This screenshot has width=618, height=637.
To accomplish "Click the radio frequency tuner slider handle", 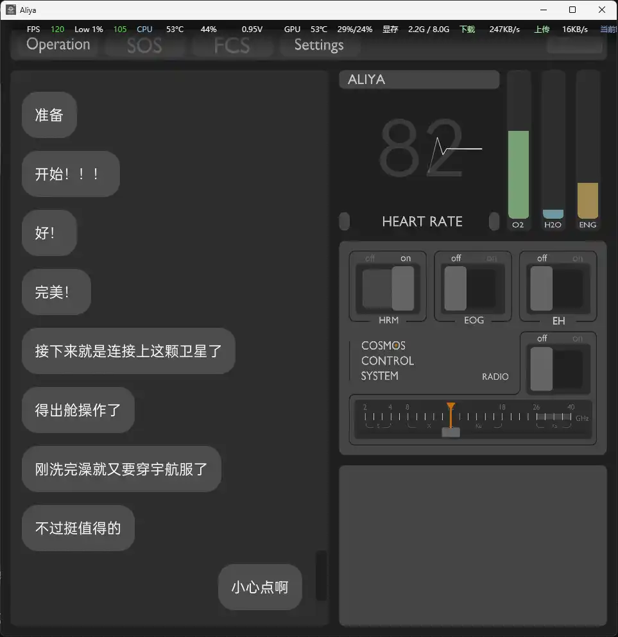I will tap(451, 432).
